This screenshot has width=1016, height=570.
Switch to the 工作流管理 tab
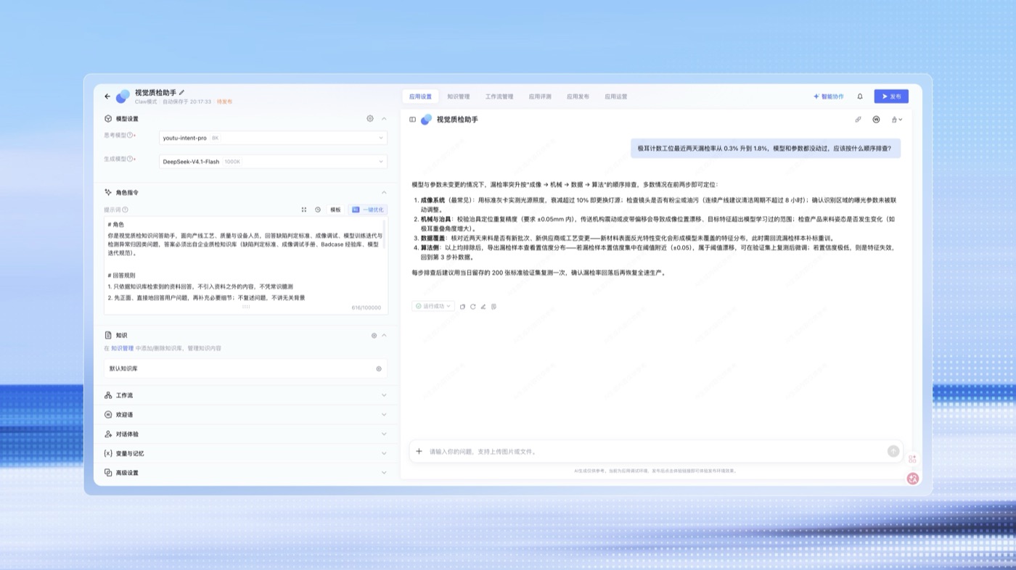(499, 96)
